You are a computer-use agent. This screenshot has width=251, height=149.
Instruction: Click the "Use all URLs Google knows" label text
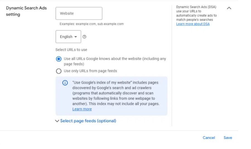coord(115,61)
